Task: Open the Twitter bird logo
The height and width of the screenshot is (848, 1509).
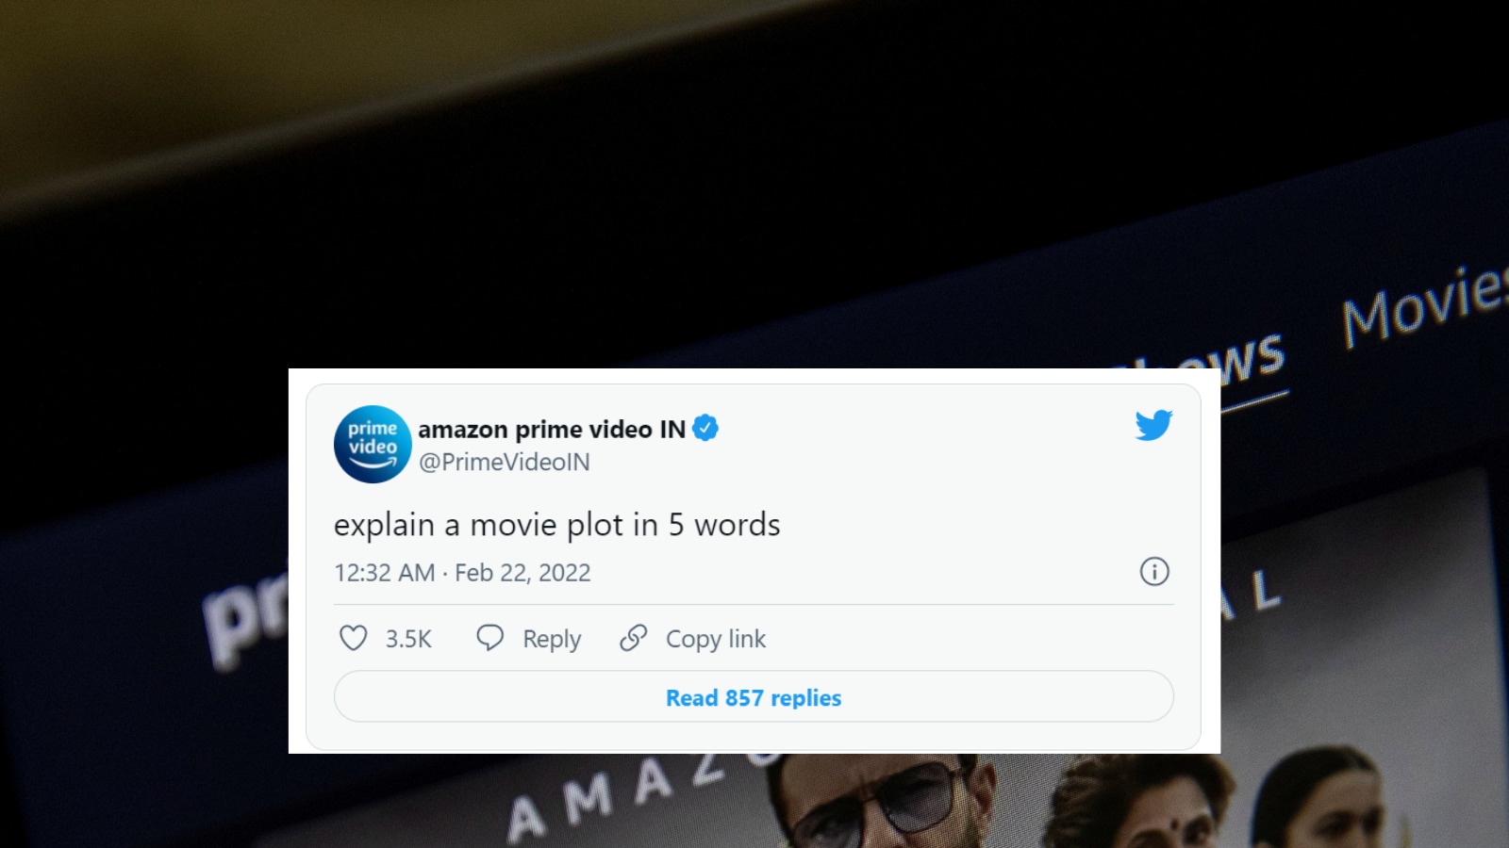Action: pos(1153,425)
